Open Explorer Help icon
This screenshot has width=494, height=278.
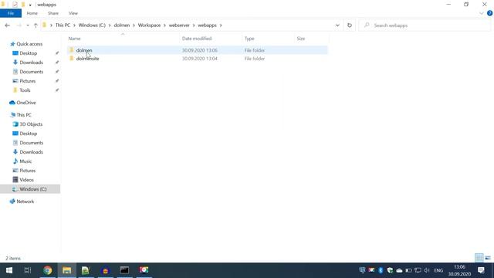[x=489, y=13]
